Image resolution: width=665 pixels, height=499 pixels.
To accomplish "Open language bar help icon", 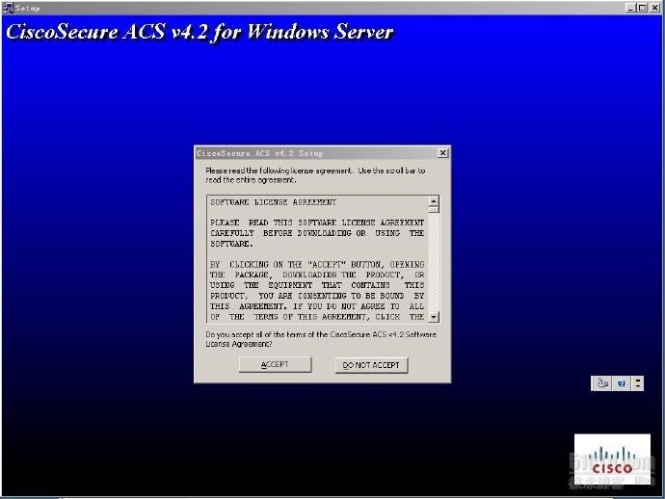I will (x=622, y=383).
